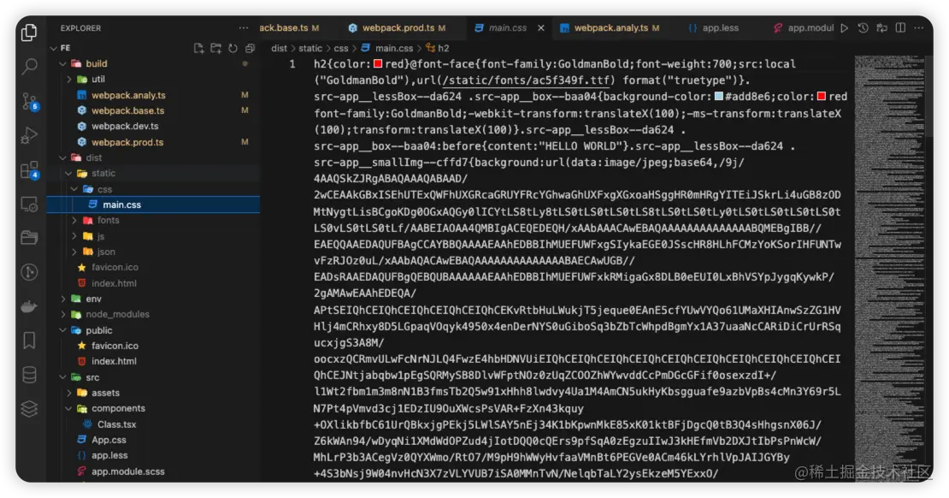This screenshot has width=949, height=498.
Task: Select main.css in explorer tree
Action: tap(153, 205)
